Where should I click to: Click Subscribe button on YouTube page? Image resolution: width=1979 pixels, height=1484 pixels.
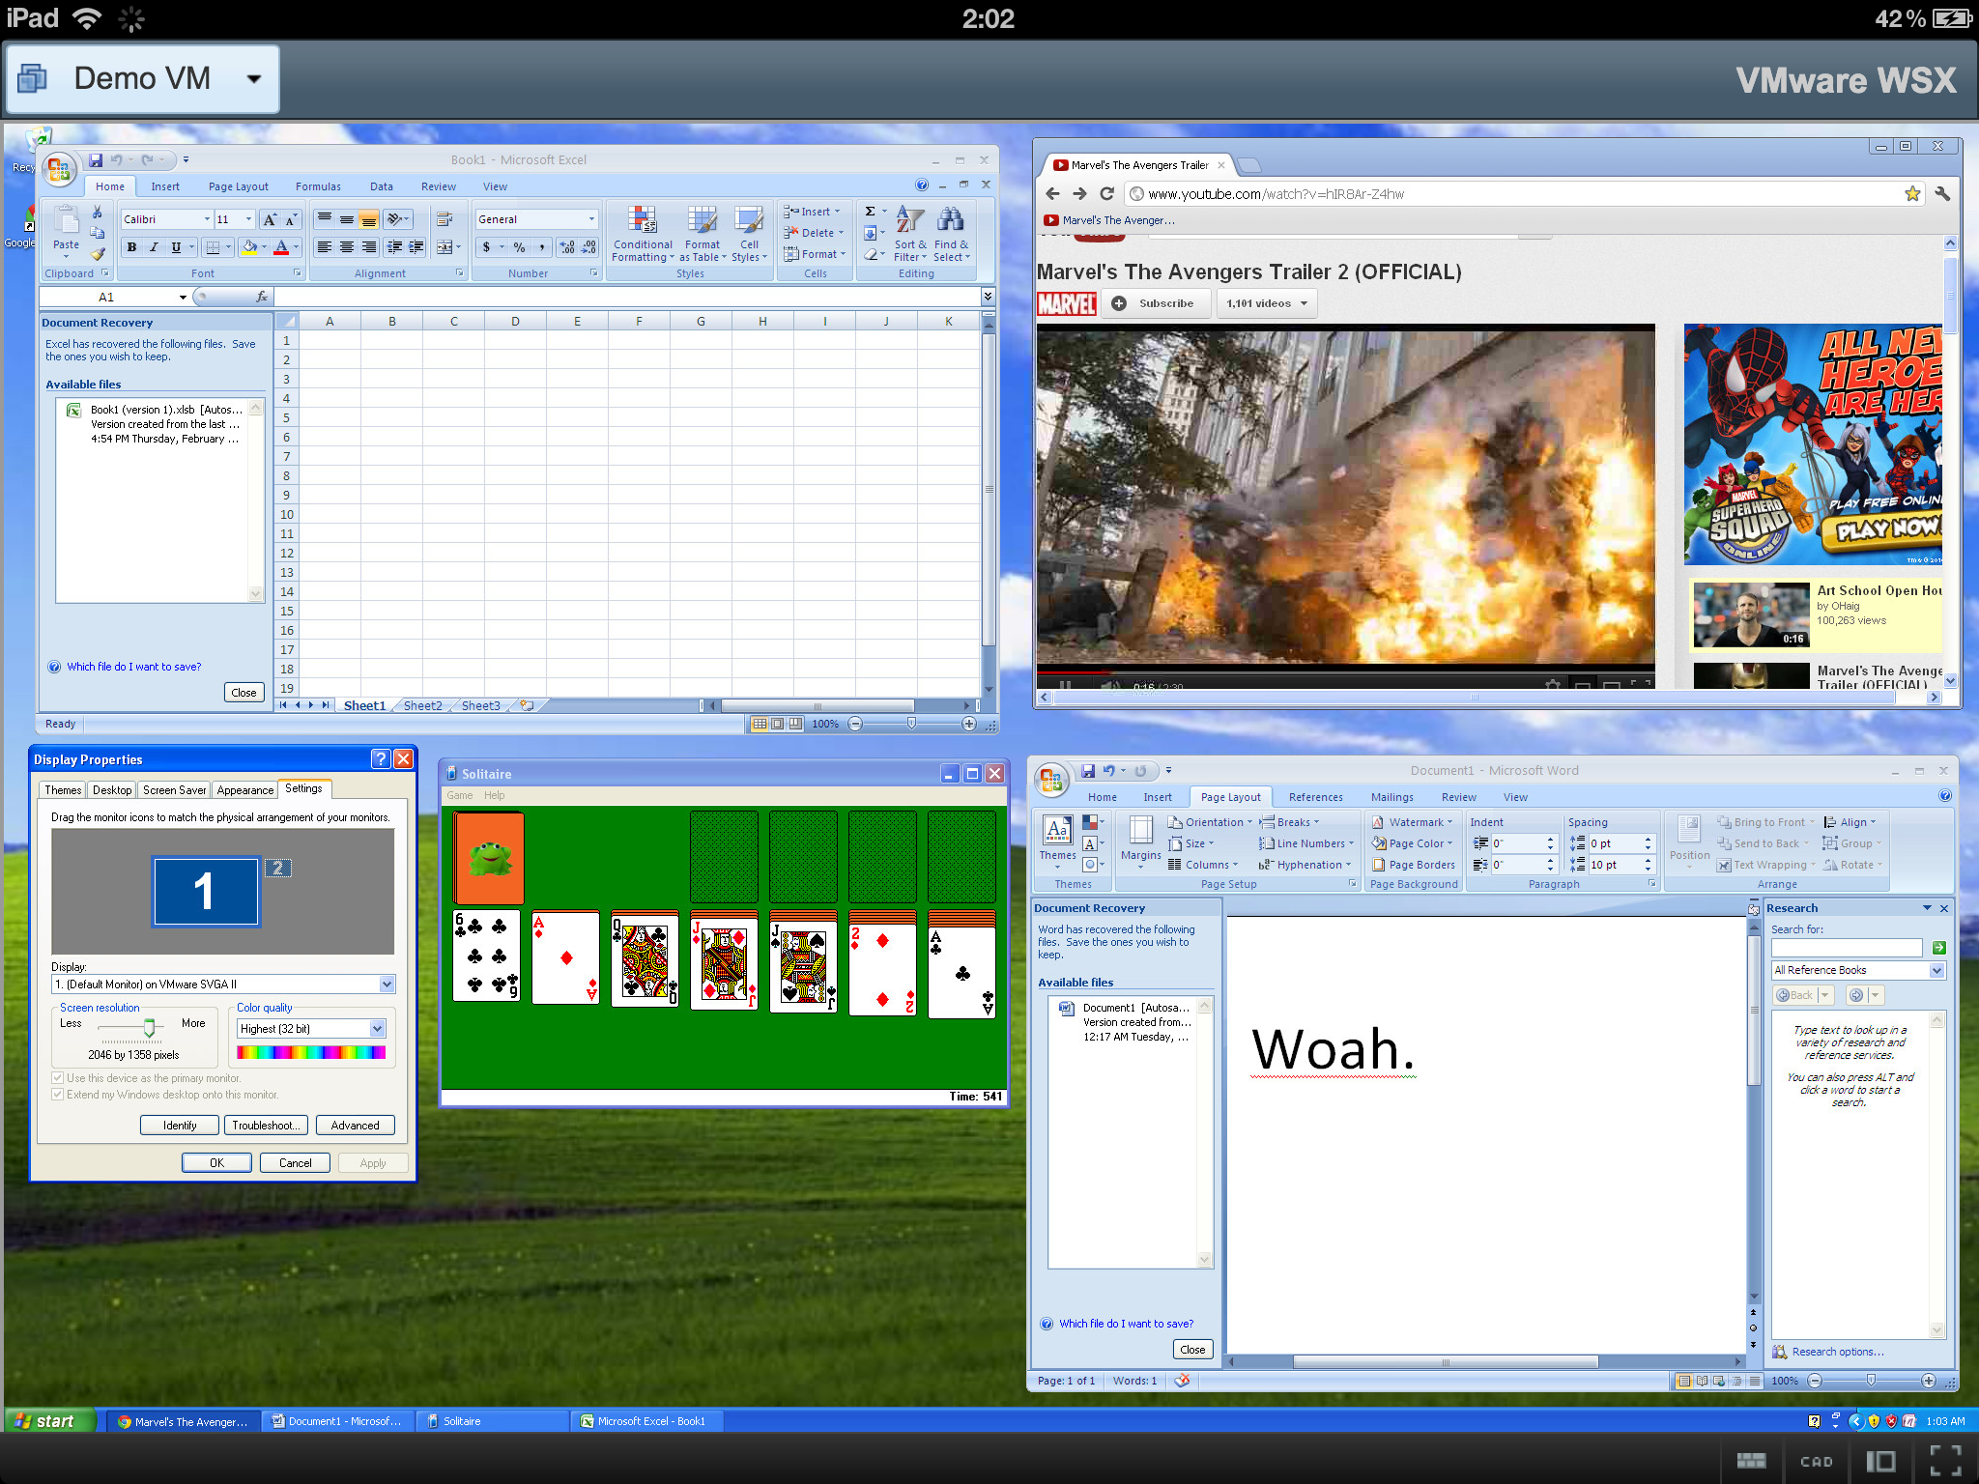1155,303
